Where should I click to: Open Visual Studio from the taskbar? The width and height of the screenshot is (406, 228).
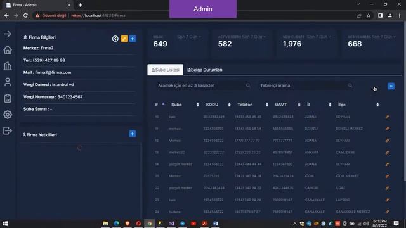(x=171, y=224)
